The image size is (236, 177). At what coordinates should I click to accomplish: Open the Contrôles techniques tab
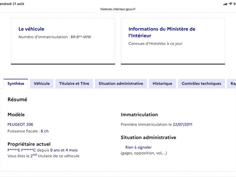[x=201, y=83]
